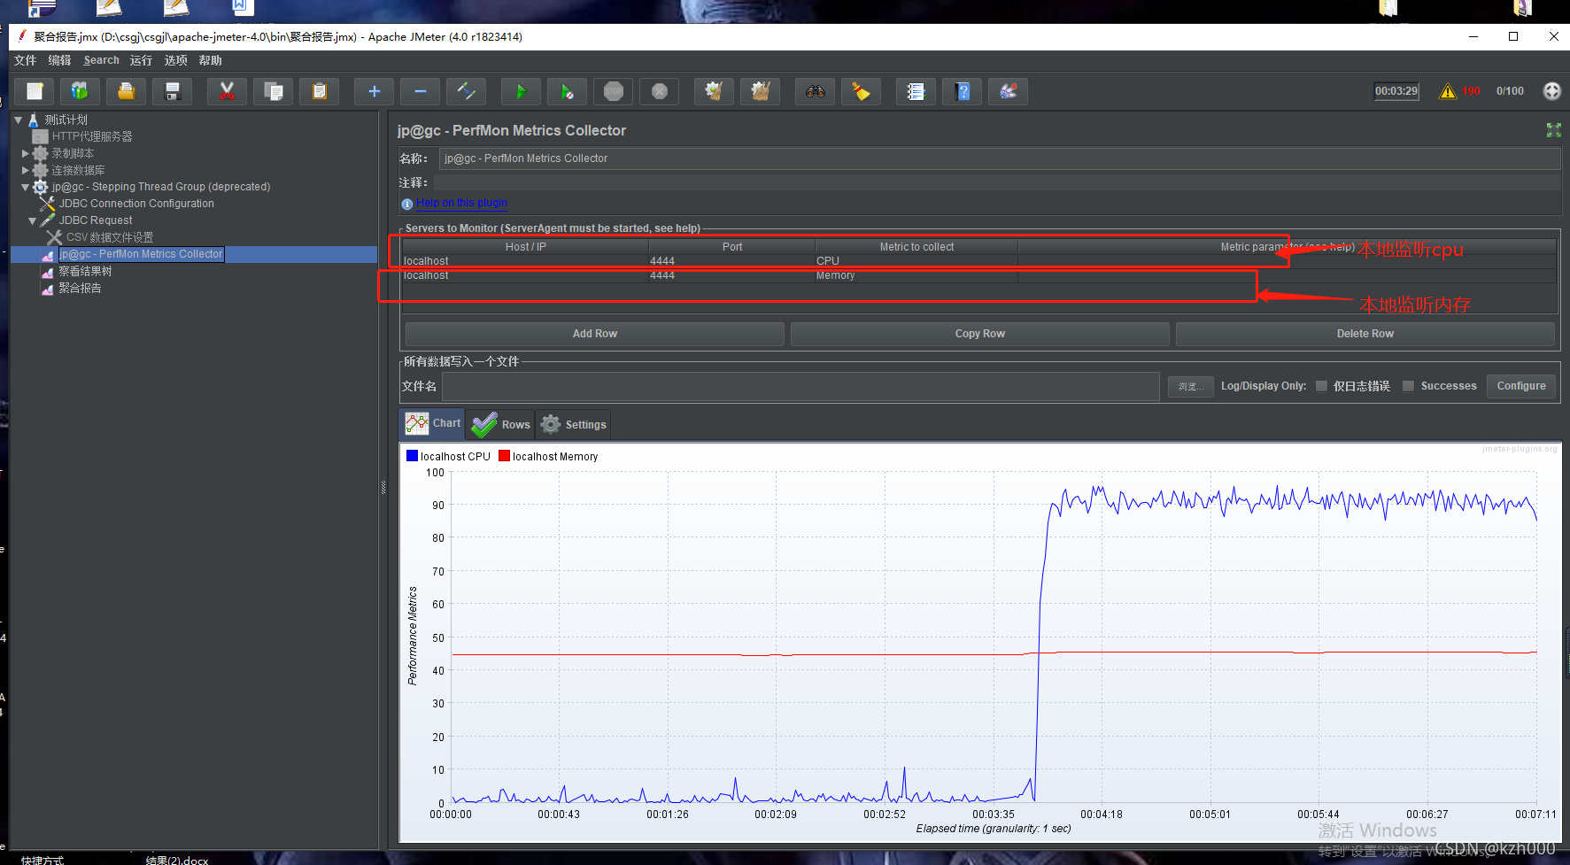1570x865 pixels.
Task: Open the 编辑 menu
Action: point(59,60)
